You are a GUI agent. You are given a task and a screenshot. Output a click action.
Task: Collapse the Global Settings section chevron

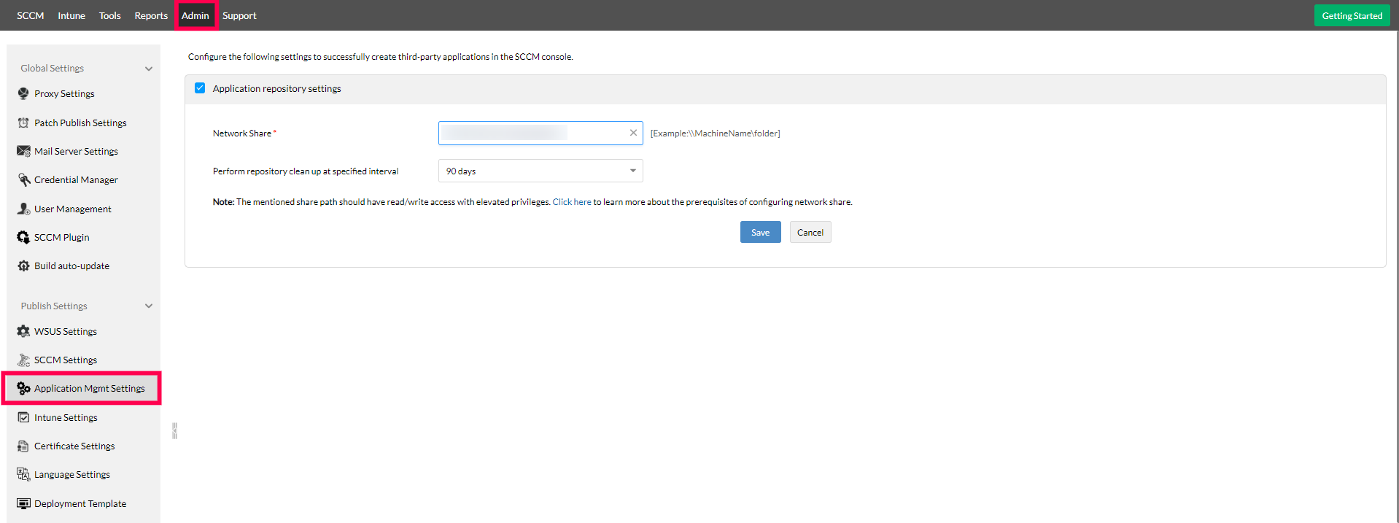coord(149,69)
